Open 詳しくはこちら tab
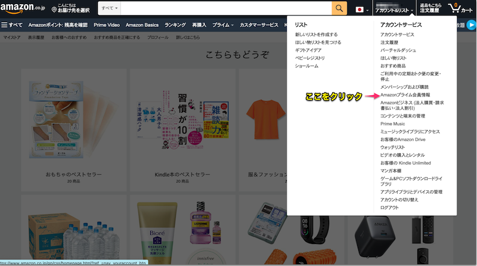Image resolution: width=477 pixels, height=266 pixels. (188, 38)
